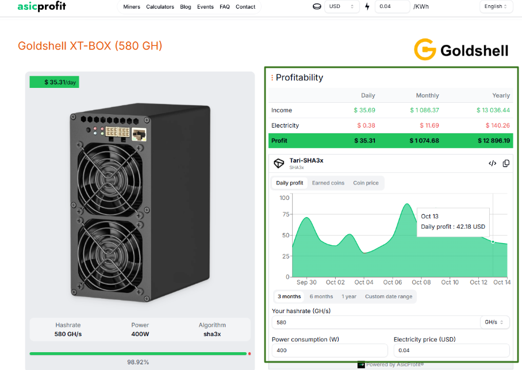
Task: Click the sha3x algorithm spec
Action: click(x=212, y=334)
